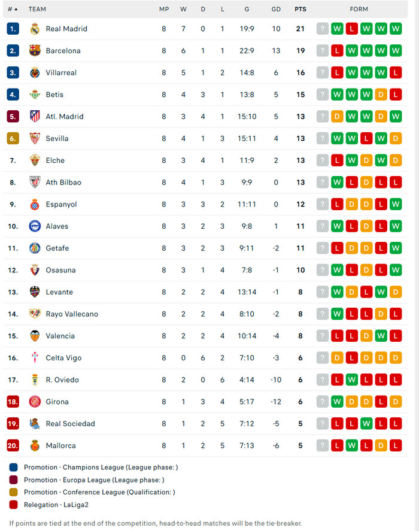
Task: Click the Villarreal club crest icon
Action: pyautogui.click(x=35, y=72)
